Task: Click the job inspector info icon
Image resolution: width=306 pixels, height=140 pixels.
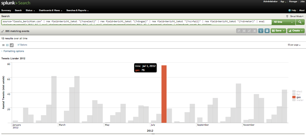Action: click(x=261, y=31)
